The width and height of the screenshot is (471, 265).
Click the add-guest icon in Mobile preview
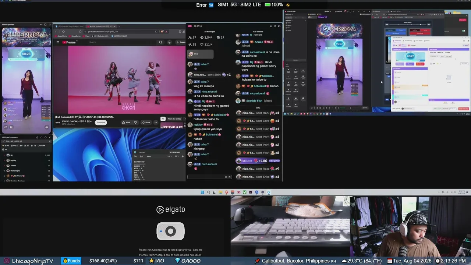[x=11, y=127]
